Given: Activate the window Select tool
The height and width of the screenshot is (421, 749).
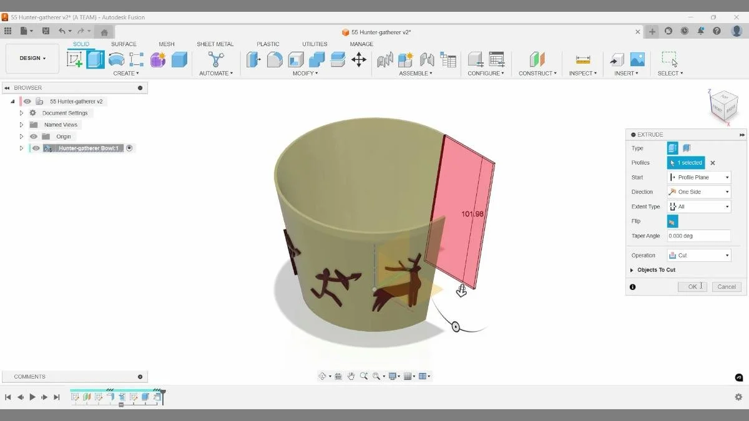Looking at the screenshot, I should 669,58.
